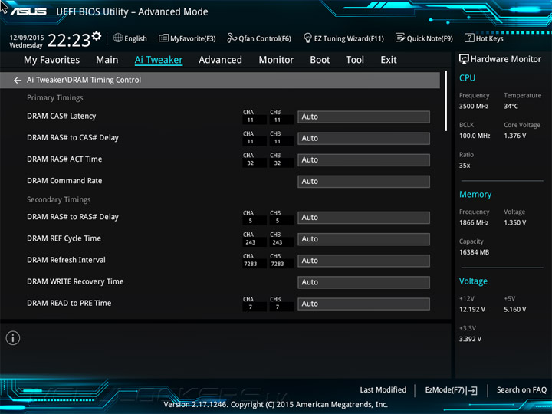
Task: Show Hot Keys label
Action: pos(489,38)
